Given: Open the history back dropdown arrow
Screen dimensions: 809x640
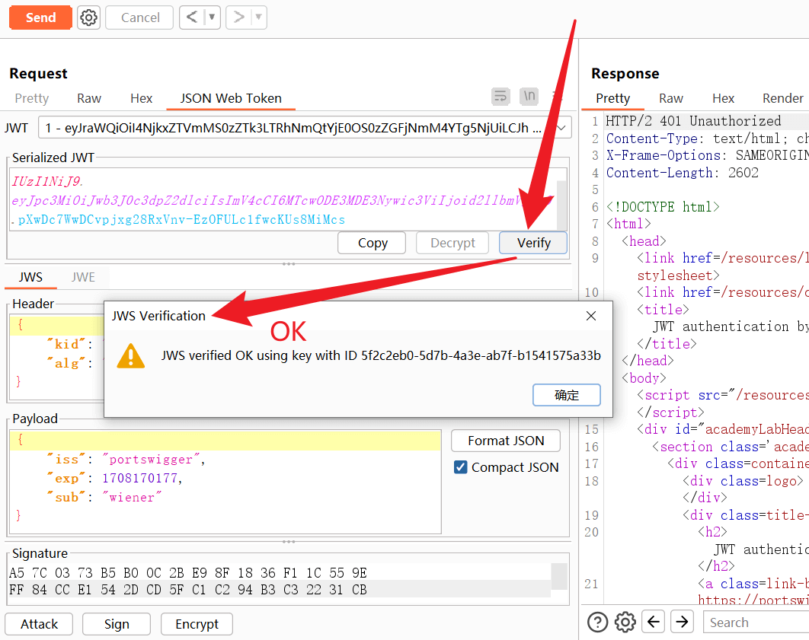Looking at the screenshot, I should pyautogui.click(x=212, y=18).
